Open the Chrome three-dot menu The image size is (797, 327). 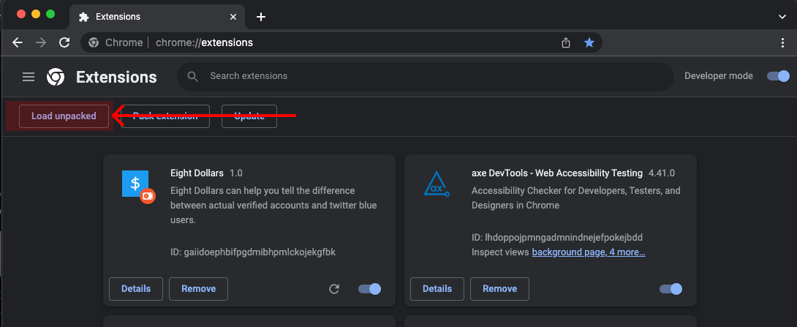click(x=783, y=42)
